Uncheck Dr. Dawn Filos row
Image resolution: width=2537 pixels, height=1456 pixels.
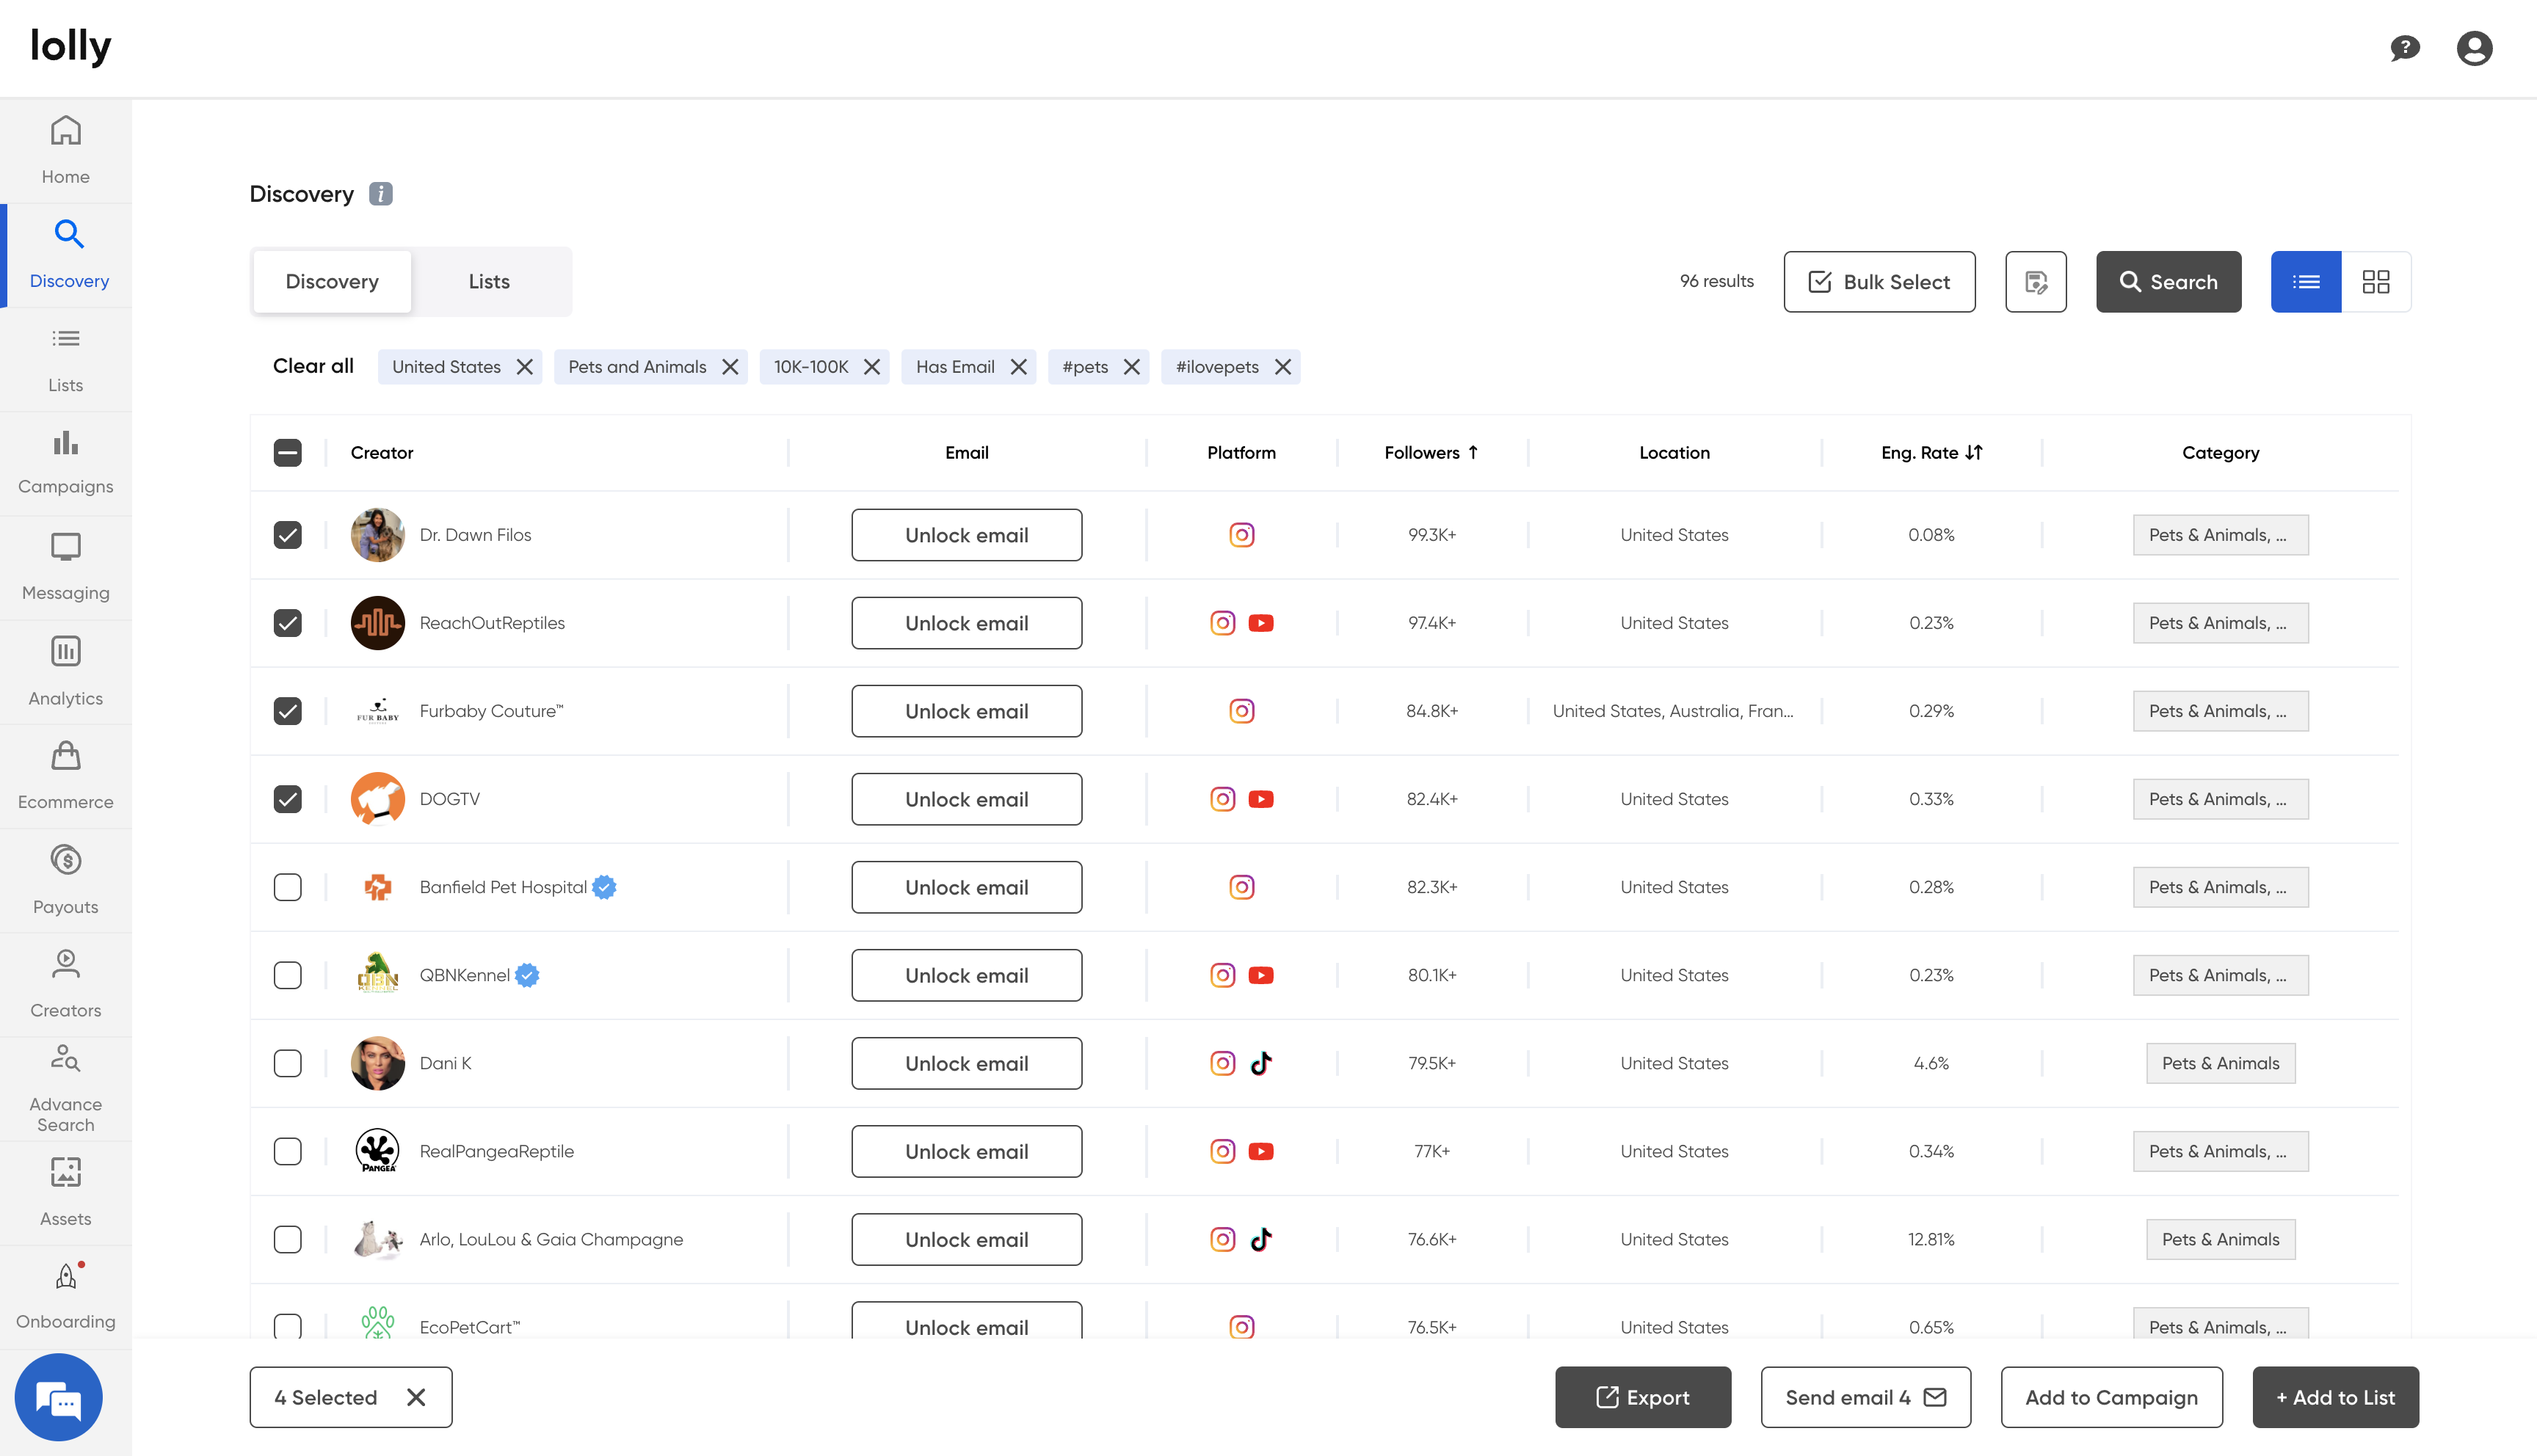[x=288, y=535]
